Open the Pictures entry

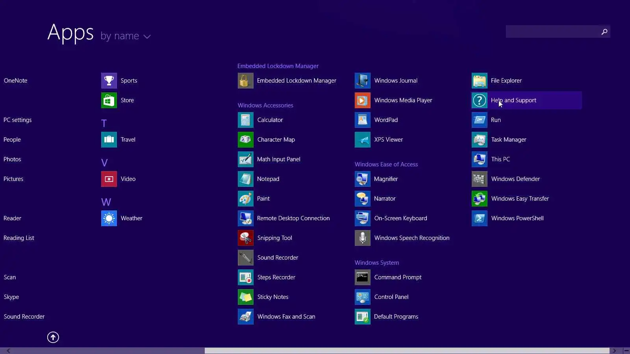tap(13, 179)
